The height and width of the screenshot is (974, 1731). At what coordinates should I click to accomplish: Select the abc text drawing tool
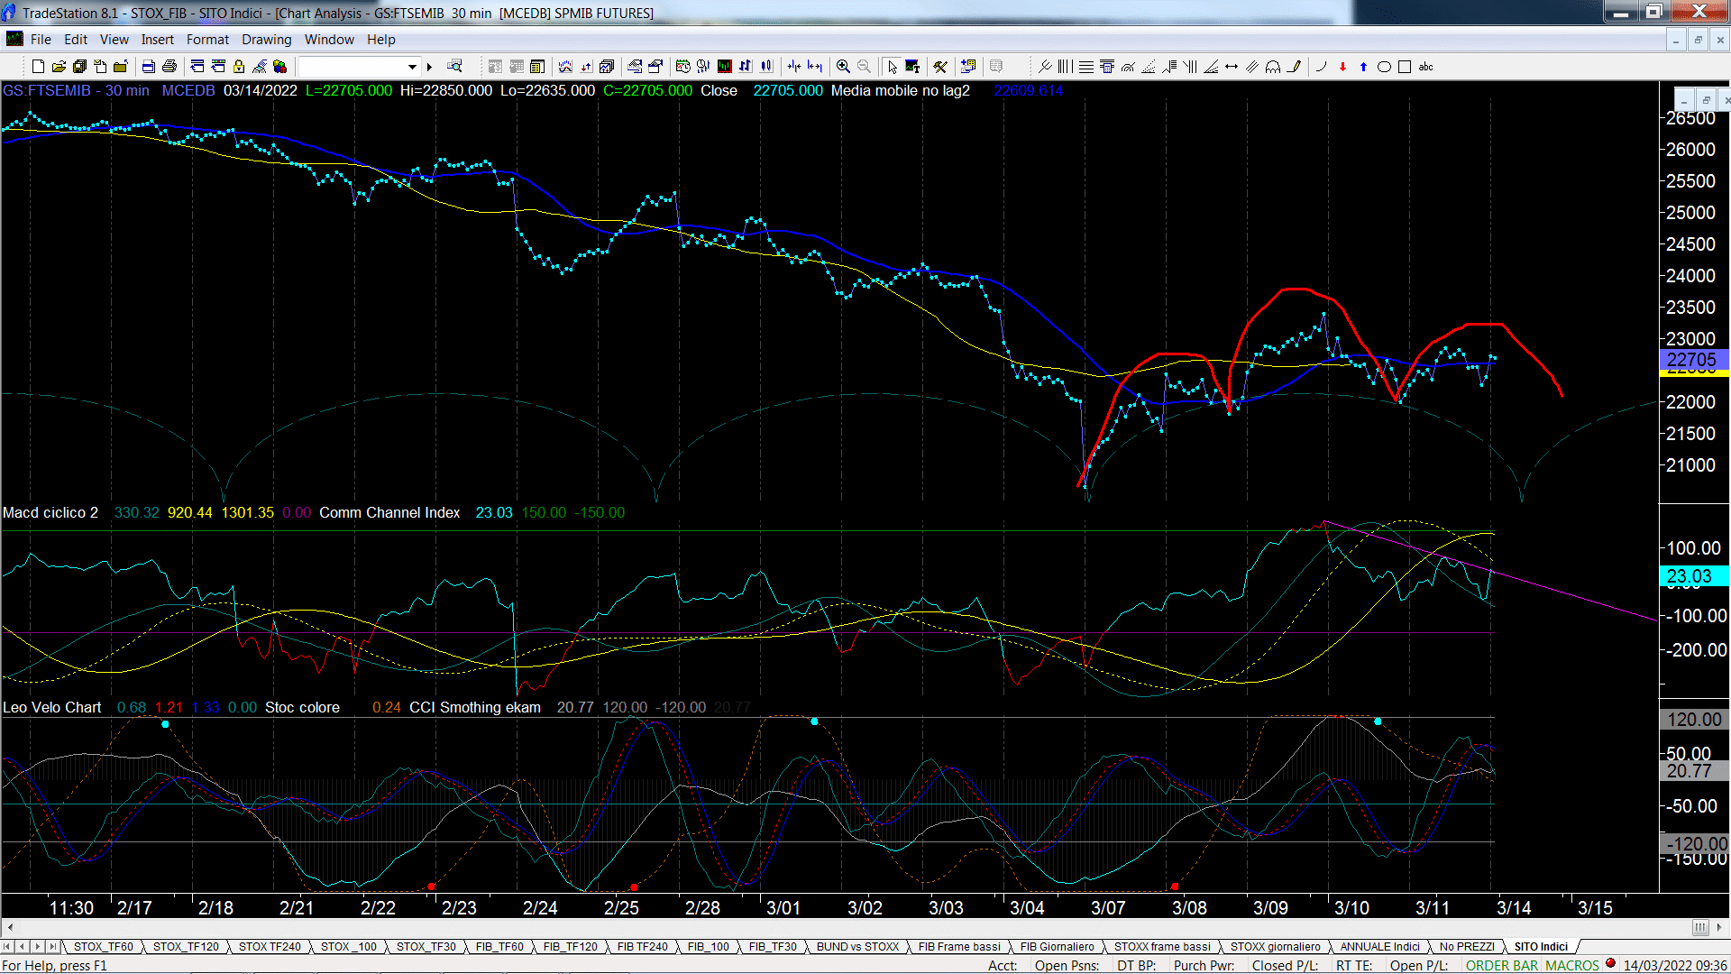pyautogui.click(x=1425, y=67)
